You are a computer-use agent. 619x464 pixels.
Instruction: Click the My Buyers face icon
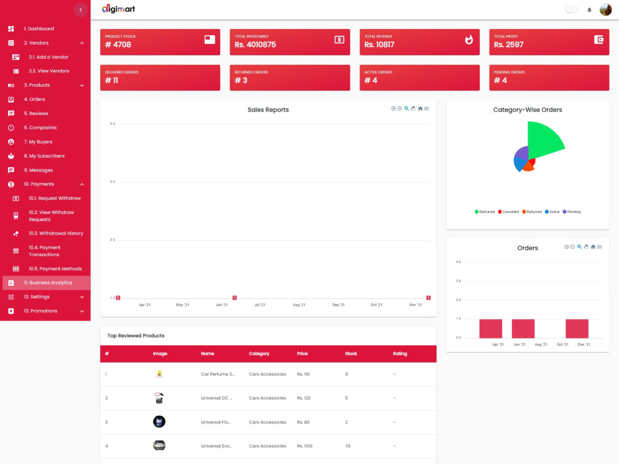coord(11,142)
